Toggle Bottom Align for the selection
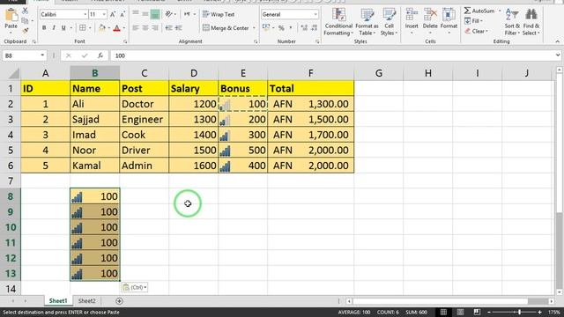564x317 pixels. tap(155, 14)
